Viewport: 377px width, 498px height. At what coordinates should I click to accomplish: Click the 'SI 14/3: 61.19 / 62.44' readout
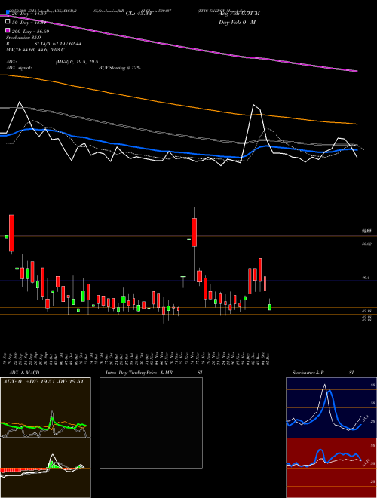coord(57,44)
